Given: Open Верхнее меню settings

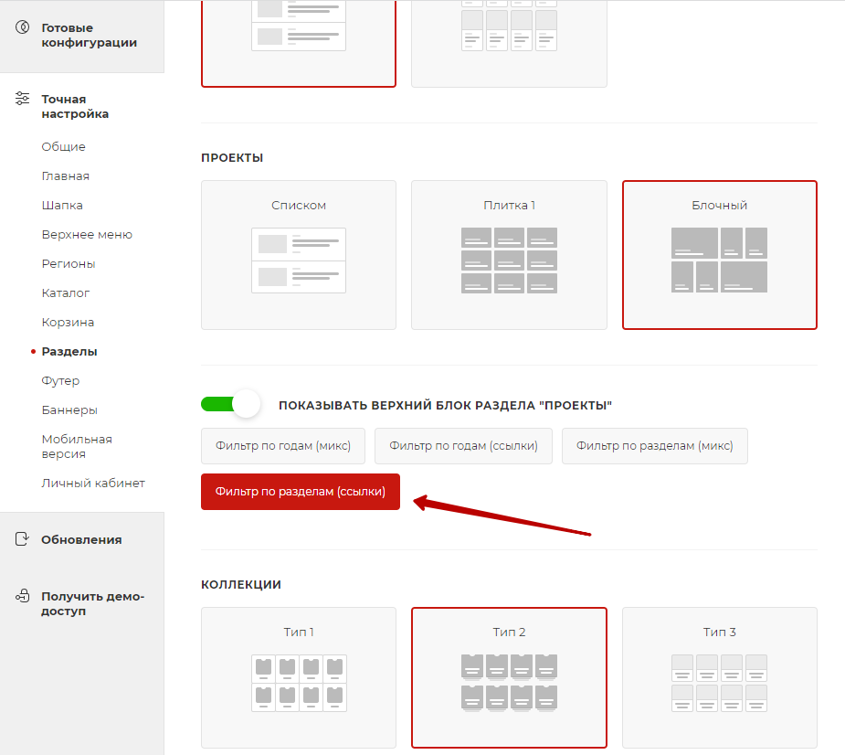Looking at the screenshot, I should point(87,234).
